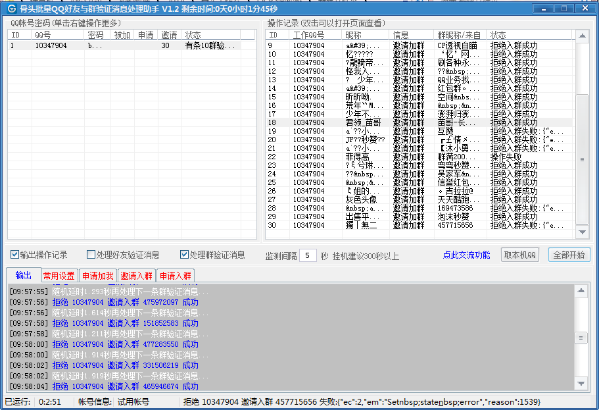Click the 状态 header in accounts table

click(x=211, y=35)
